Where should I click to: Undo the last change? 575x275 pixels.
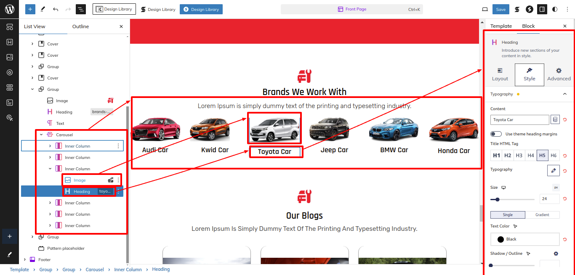pyautogui.click(x=56, y=9)
